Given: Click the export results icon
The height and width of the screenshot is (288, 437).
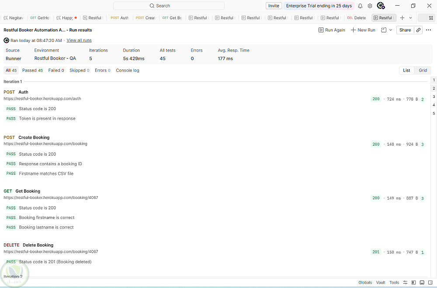Looking at the screenshot, I should (x=384, y=30).
